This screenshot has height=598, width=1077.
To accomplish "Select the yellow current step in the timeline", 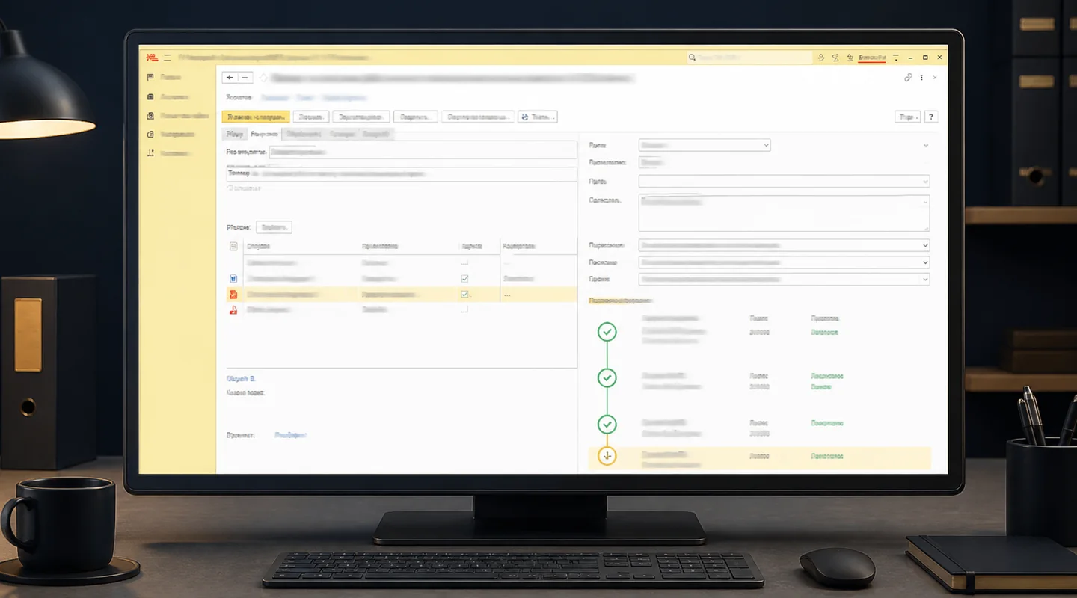I will [607, 455].
